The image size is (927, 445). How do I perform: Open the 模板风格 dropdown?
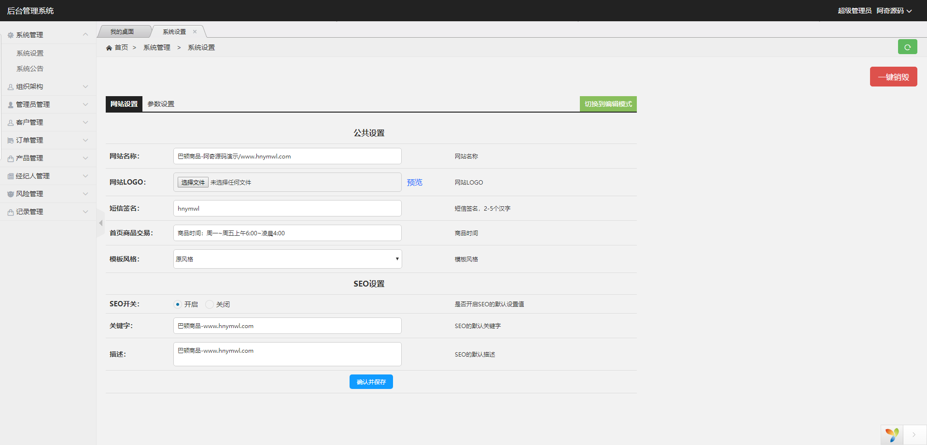(x=287, y=259)
